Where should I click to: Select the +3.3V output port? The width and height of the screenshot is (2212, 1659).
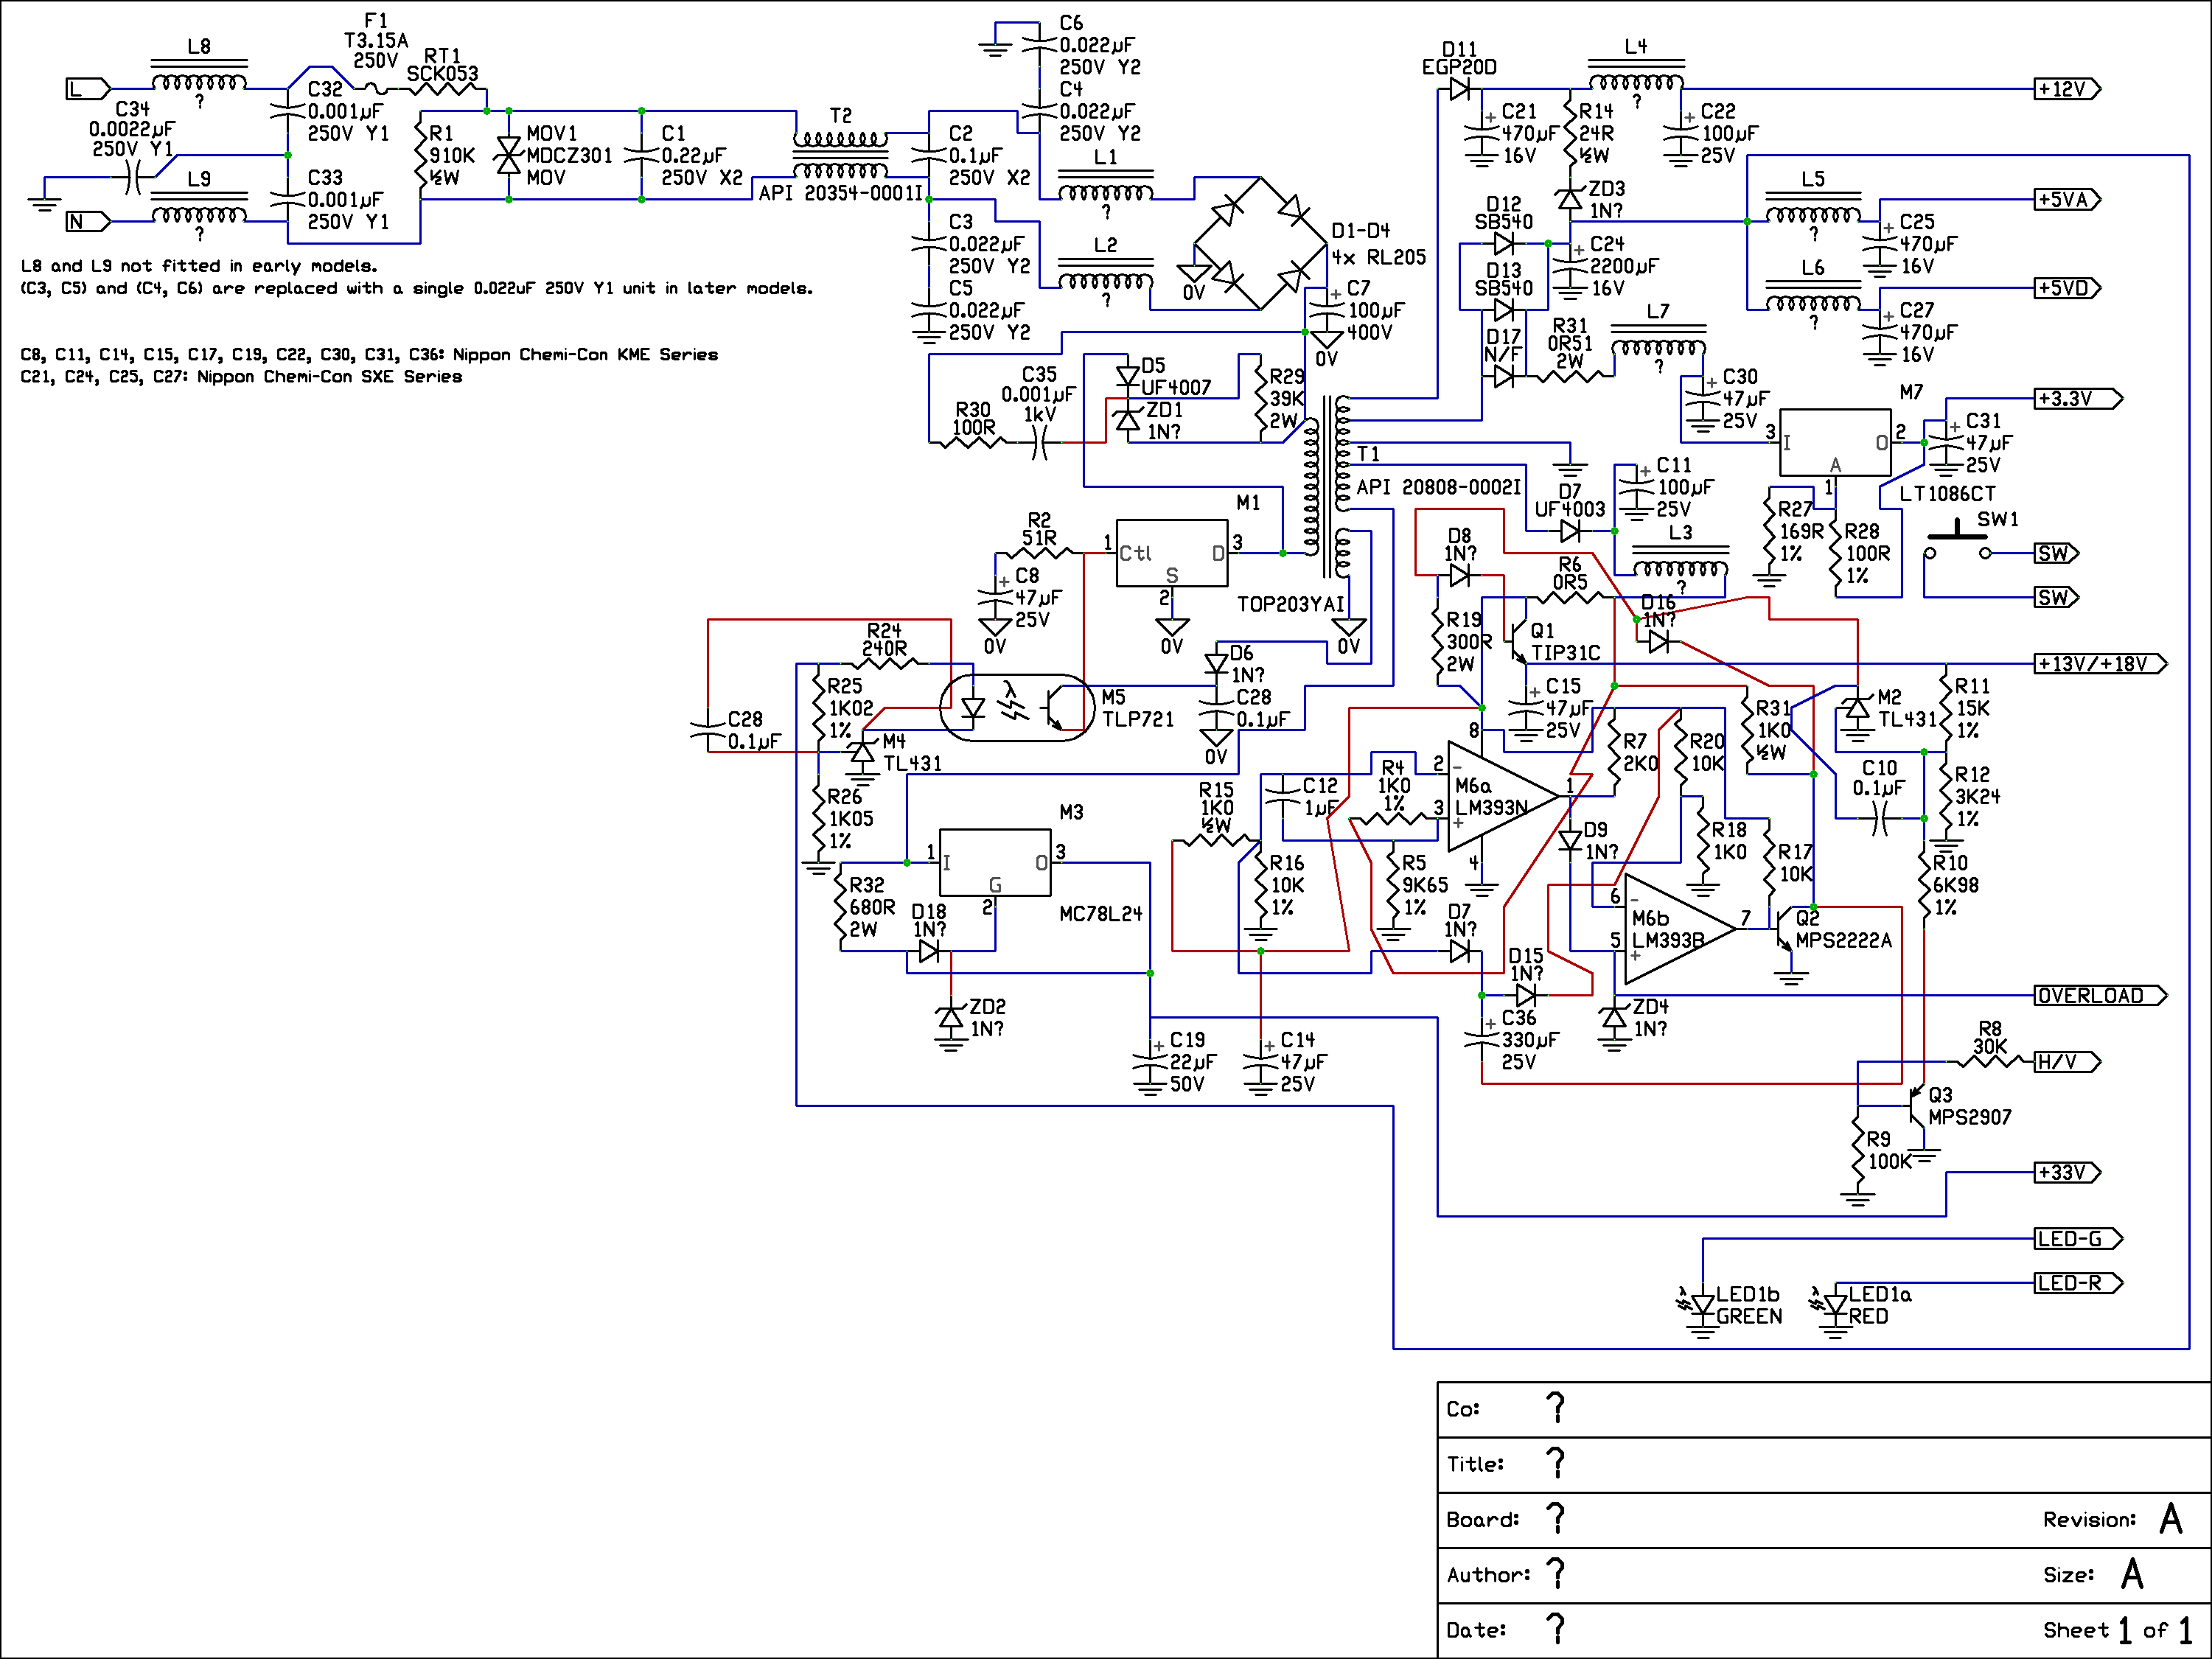pos(2079,398)
